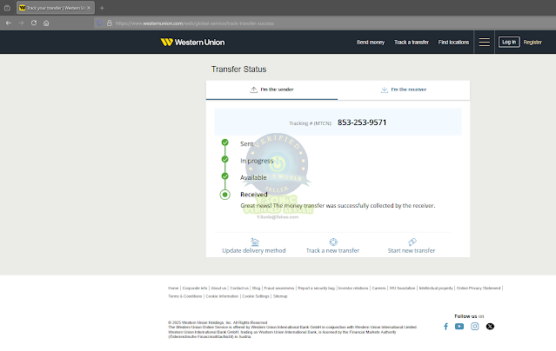The height and width of the screenshot is (351, 556).
Task: Open the Cookie Information footer link
Action: pos(222,296)
